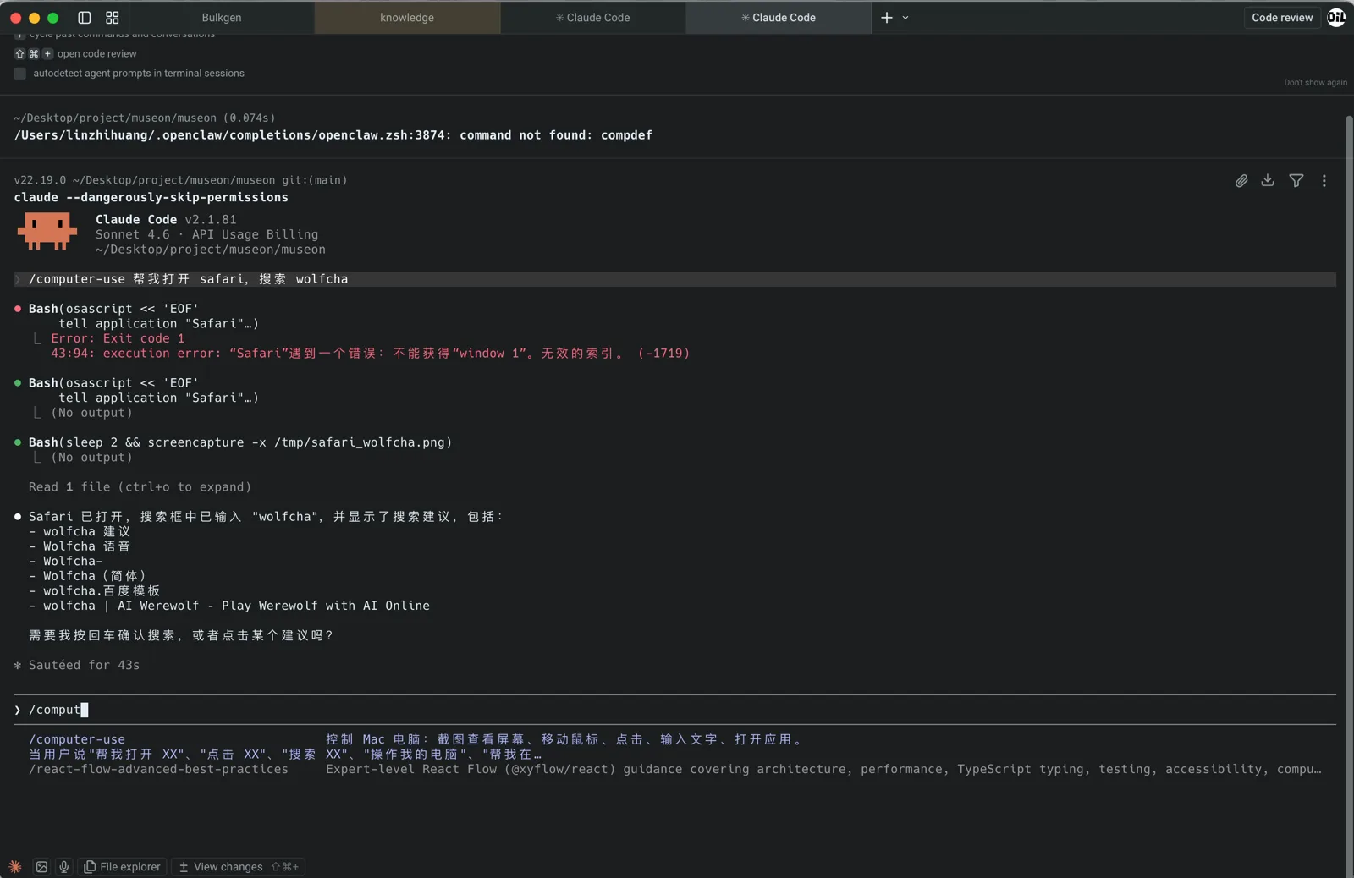Click the "Claude Code v2.1.81" header text
This screenshot has width=1354, height=878.
point(166,220)
